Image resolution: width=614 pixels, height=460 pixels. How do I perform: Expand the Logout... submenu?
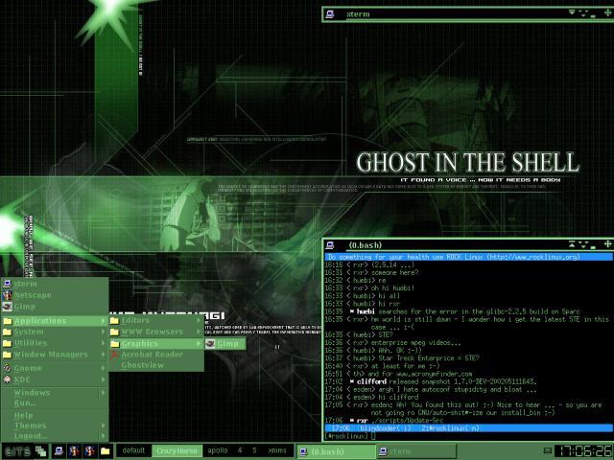[x=55, y=435]
